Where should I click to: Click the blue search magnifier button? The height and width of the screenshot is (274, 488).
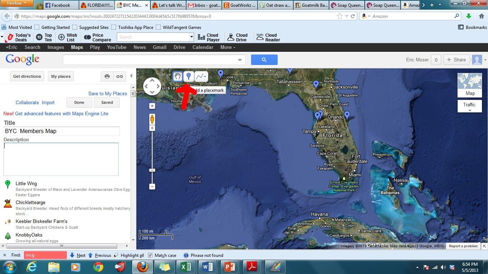(x=264, y=60)
